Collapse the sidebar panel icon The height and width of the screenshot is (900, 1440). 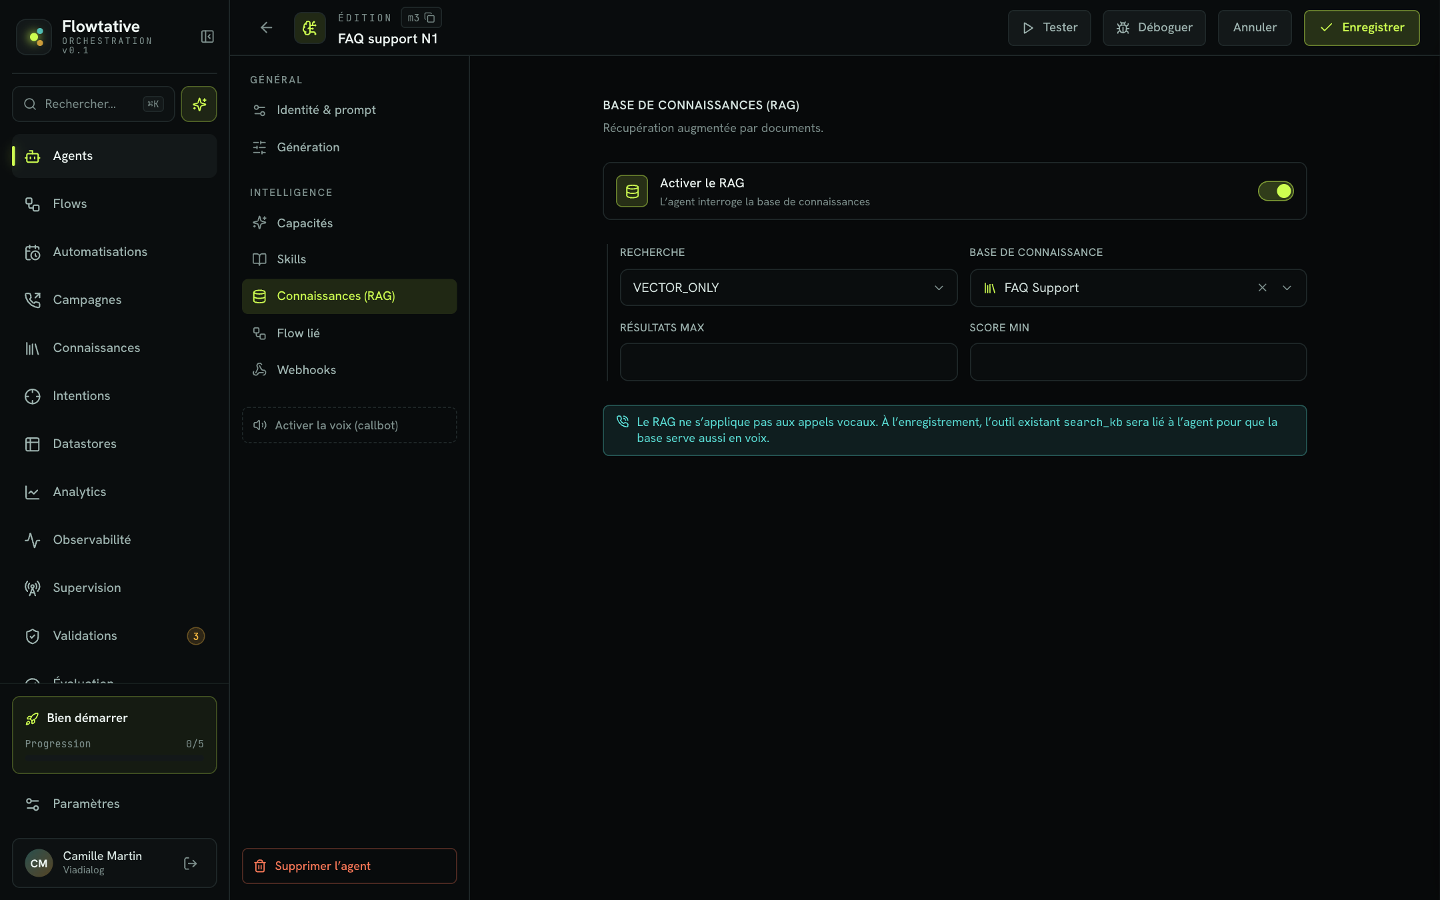[x=207, y=37]
